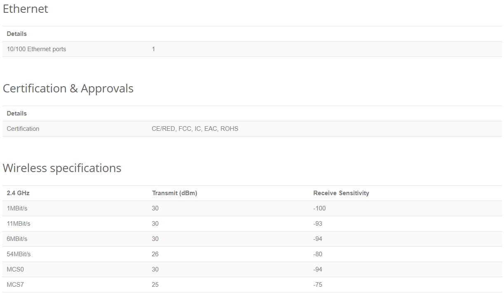Screen dimensions: 504x295
Task: Click the receive sensitivity value -93
Action: (x=318, y=224)
